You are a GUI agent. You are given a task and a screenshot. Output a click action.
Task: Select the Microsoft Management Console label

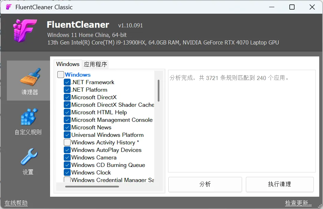[x=112, y=120]
